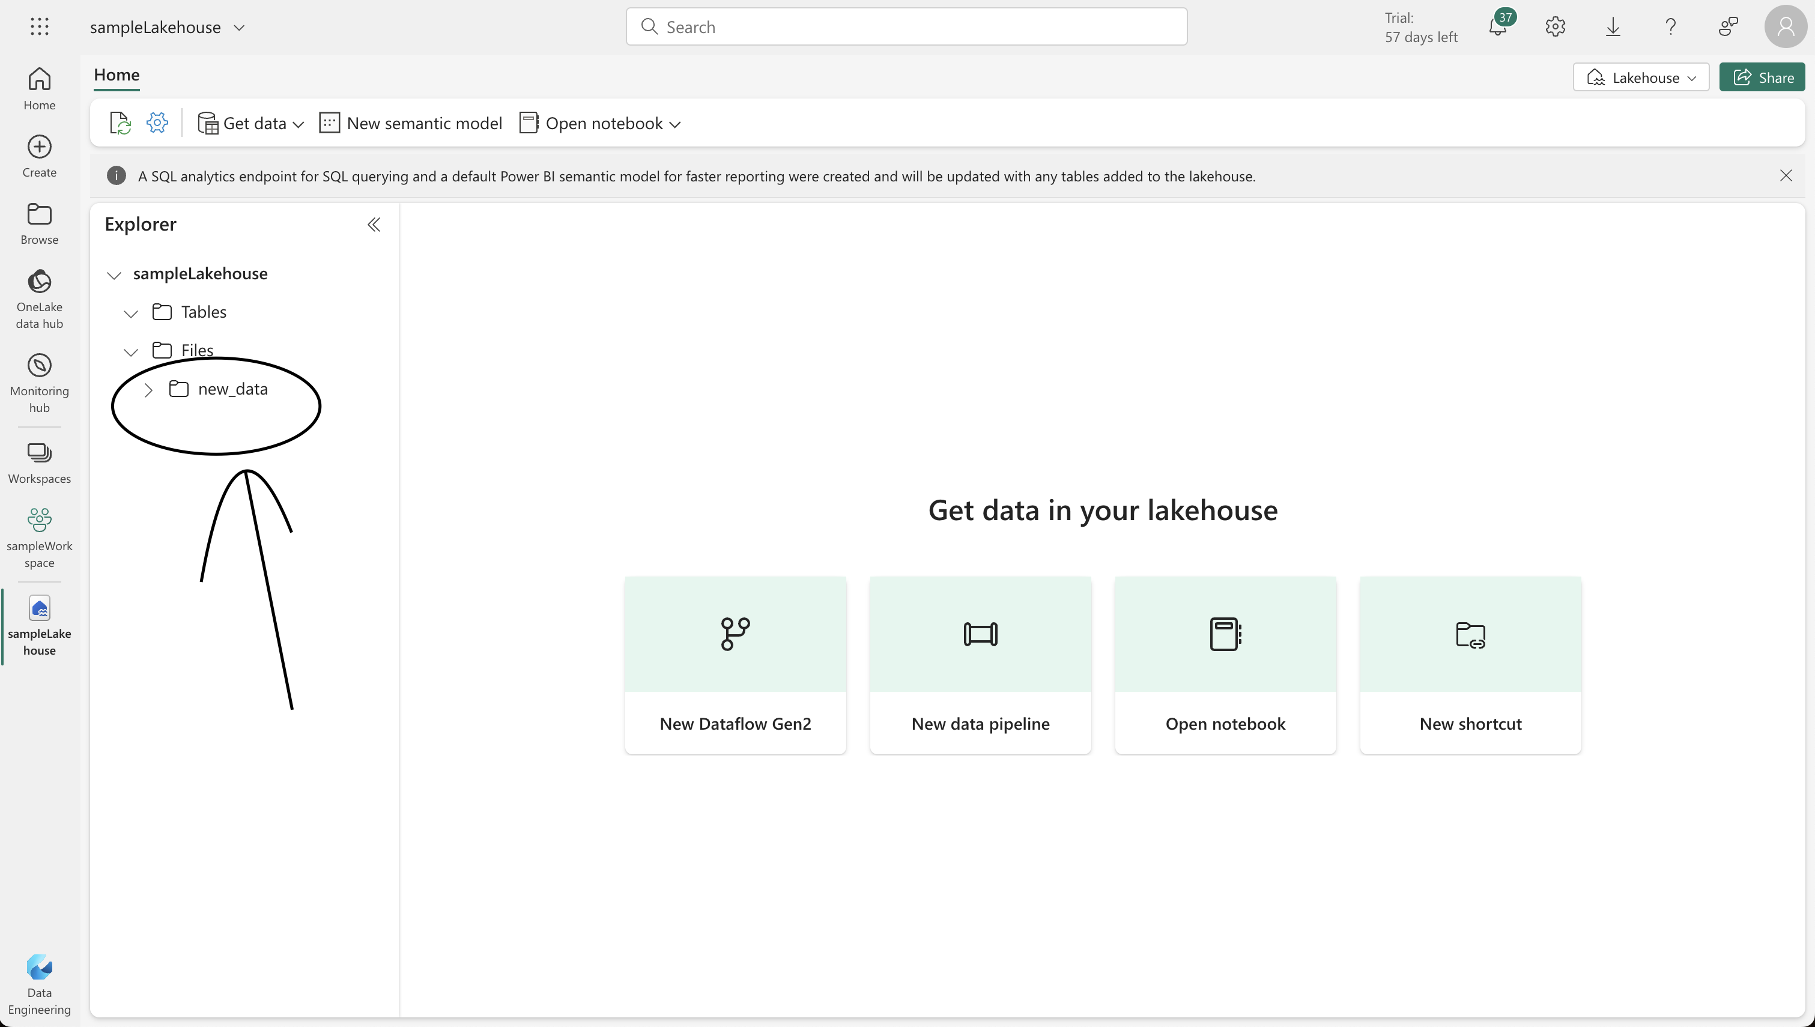1815x1027 pixels.
Task: Open lakehouse settings gear in toolbar
Action: point(157,123)
